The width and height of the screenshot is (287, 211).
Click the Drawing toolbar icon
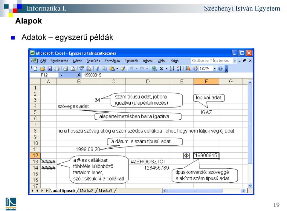[x=195, y=69]
